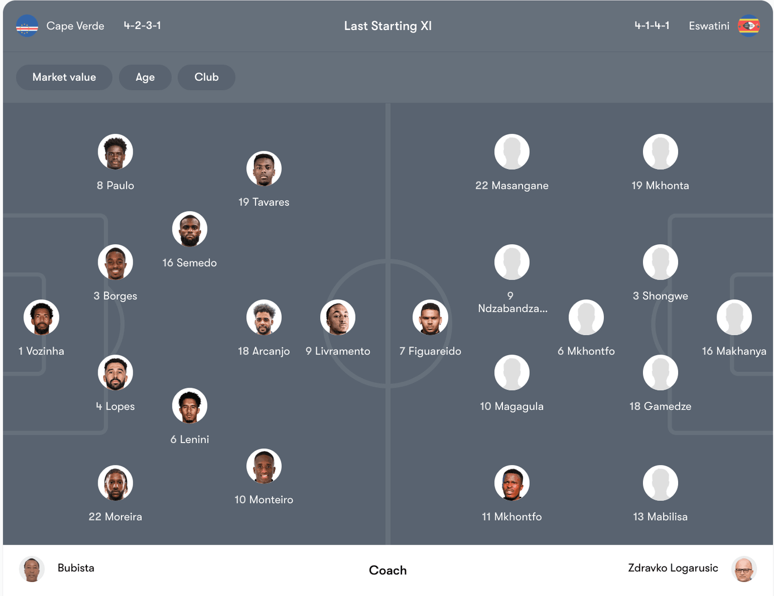
Task: Toggle the Club filter pill
Action: (206, 77)
